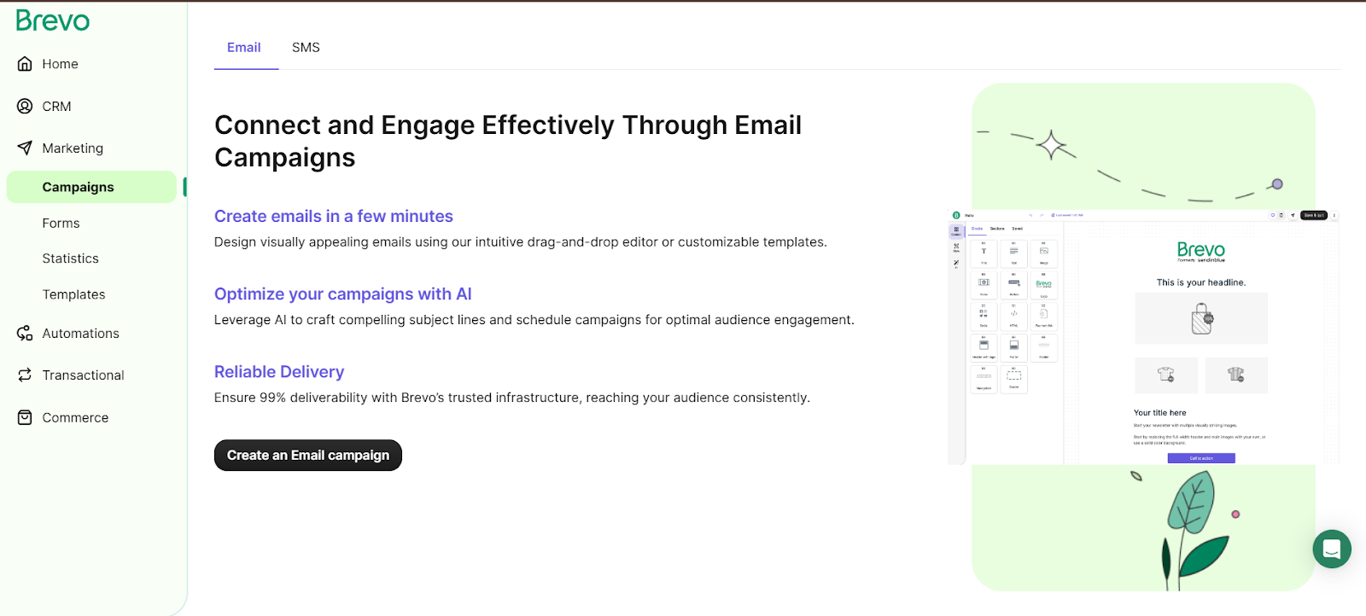Click the Marketing paper-plane icon
Image resolution: width=1366 pixels, height=616 pixels.
tap(25, 148)
